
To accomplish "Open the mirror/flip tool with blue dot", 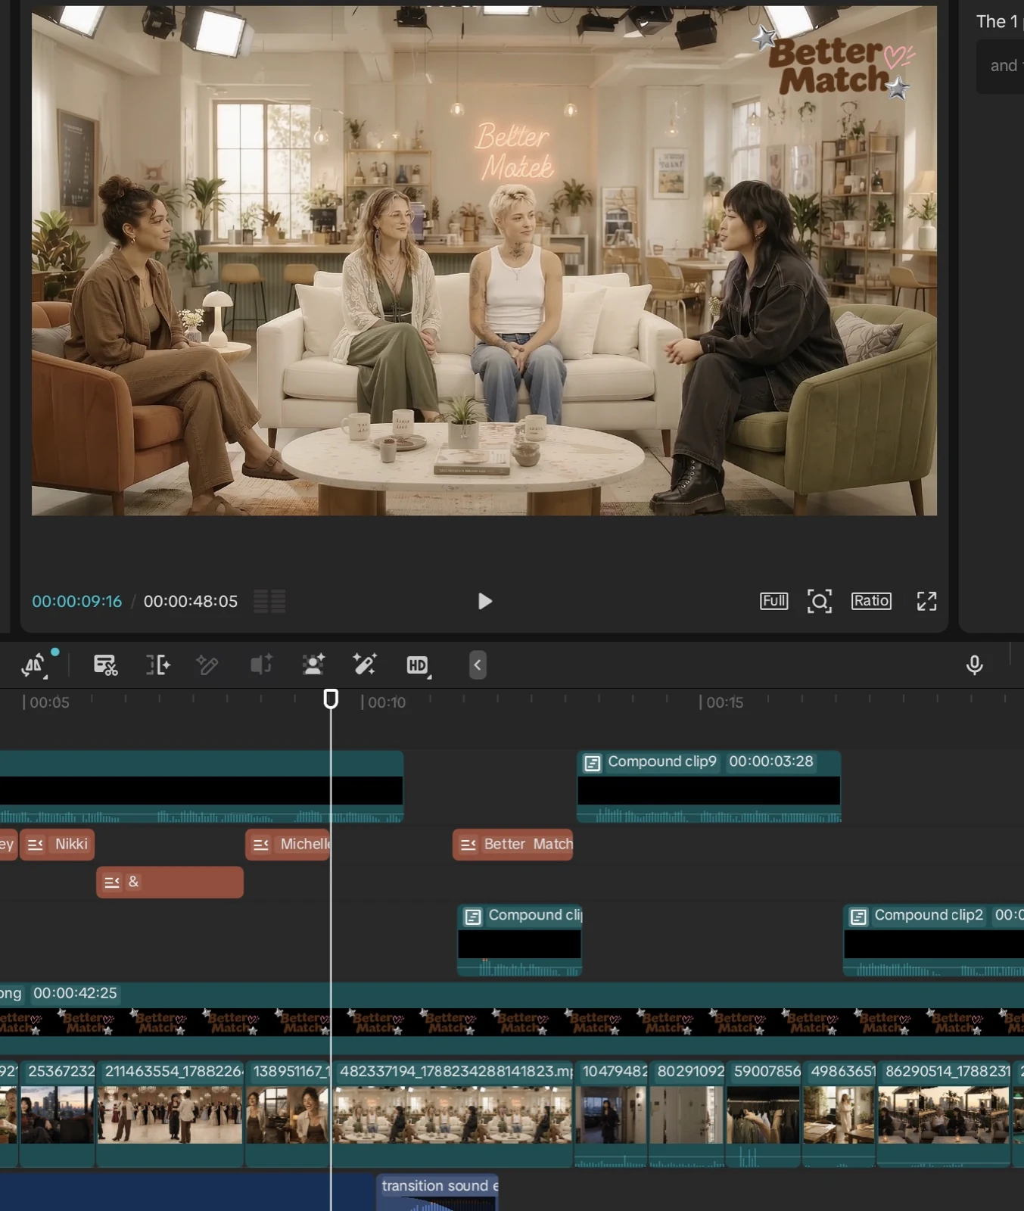I will click(x=33, y=665).
